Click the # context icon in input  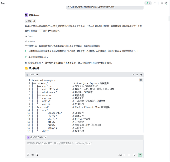tap(32, 155)
